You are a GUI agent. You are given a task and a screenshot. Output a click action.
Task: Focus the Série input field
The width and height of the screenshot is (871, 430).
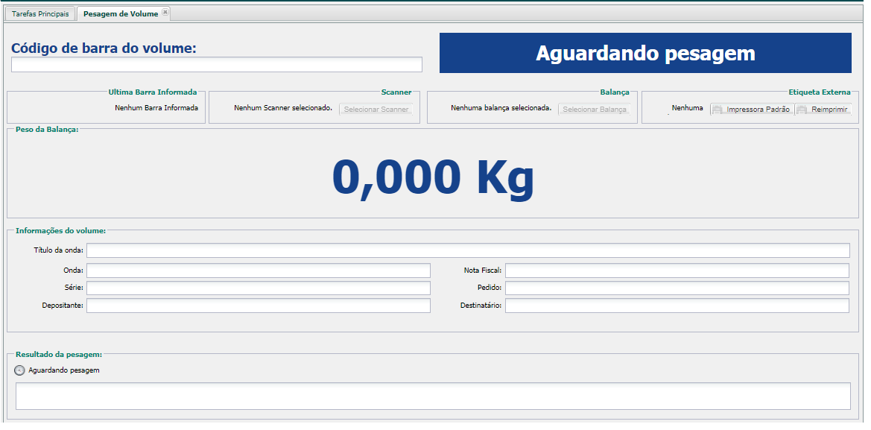tap(259, 288)
